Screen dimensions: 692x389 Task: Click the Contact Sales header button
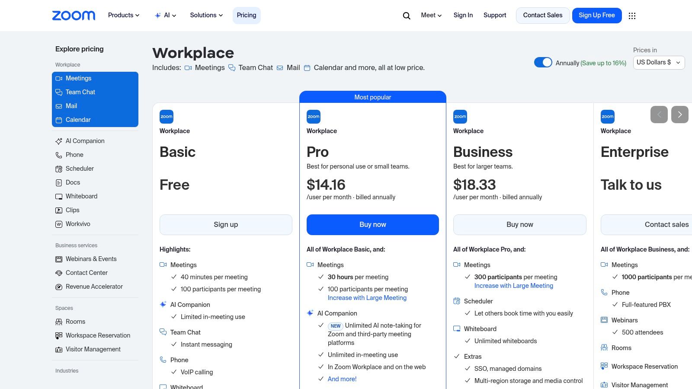tap(543, 15)
